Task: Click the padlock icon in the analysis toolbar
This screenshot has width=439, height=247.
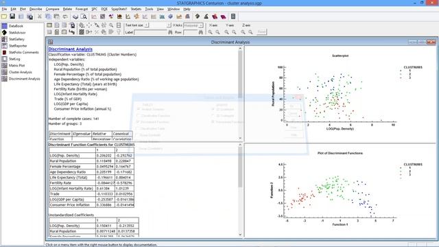Action: (x=72, y=25)
